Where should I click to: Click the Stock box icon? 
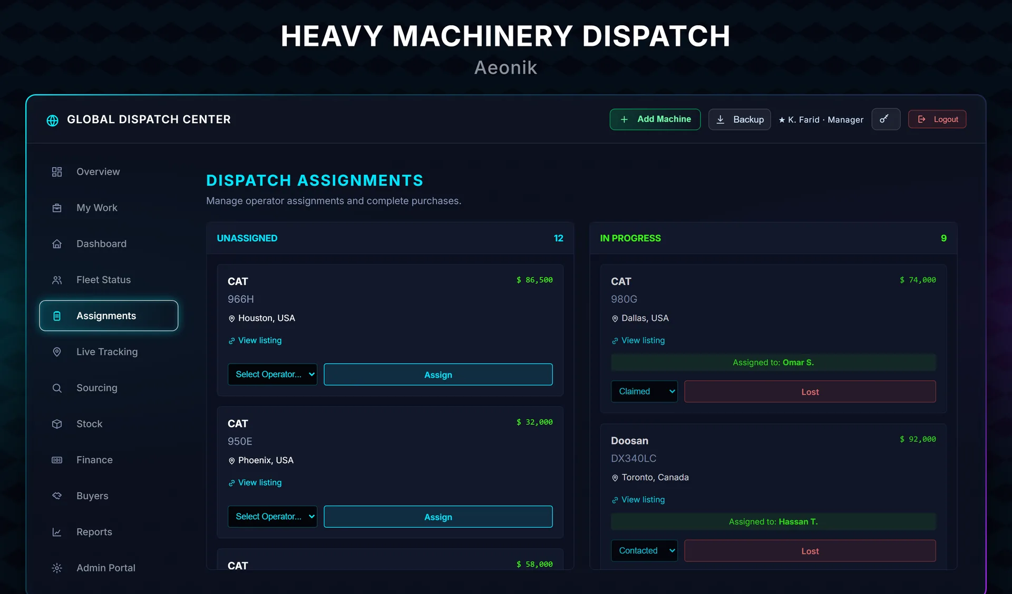[x=57, y=424]
